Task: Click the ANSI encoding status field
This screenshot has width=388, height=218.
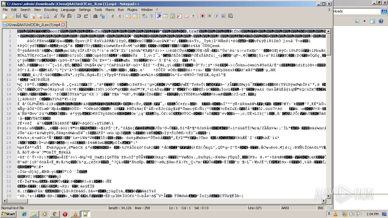Action: pos(299,208)
